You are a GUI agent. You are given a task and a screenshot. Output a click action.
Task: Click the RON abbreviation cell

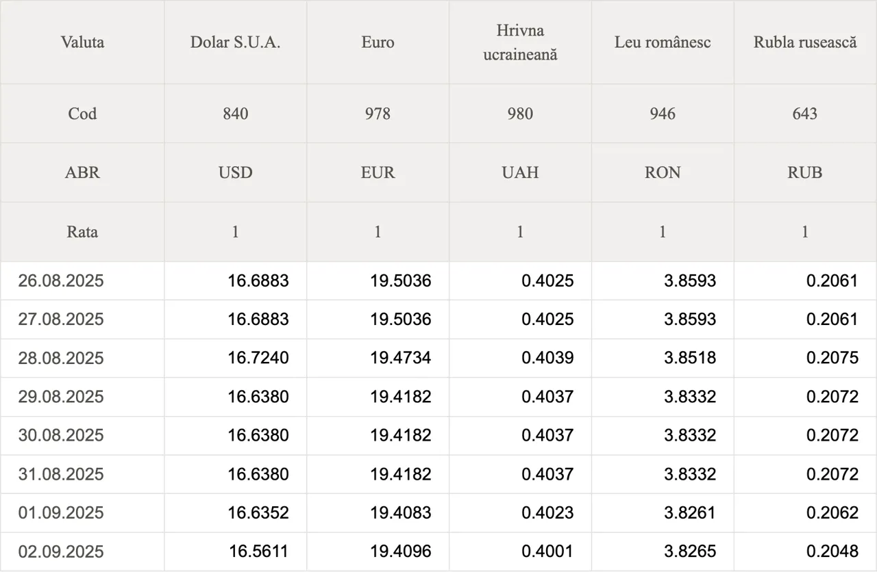663,172
